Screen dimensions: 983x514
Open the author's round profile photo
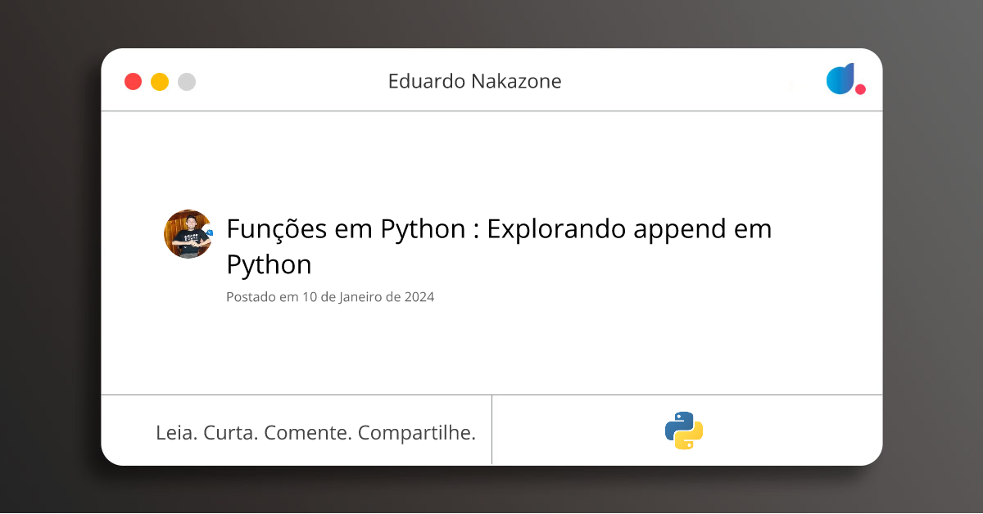187,234
